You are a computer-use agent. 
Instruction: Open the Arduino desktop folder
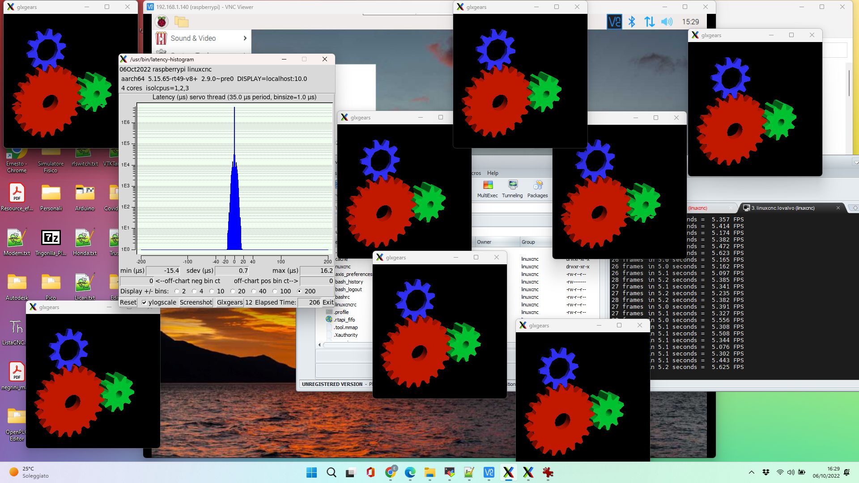(x=85, y=198)
